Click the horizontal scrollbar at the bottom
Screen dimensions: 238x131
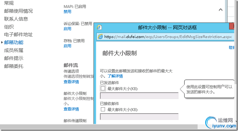pos(99,127)
